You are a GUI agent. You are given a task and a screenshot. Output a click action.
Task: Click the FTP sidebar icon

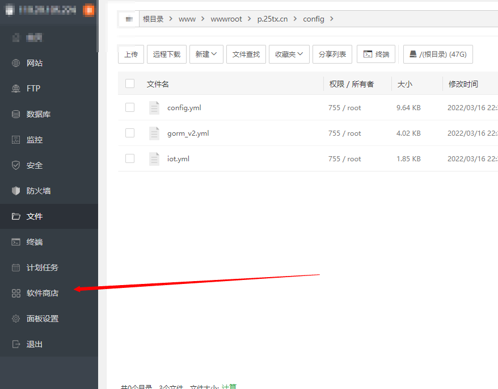pos(16,89)
